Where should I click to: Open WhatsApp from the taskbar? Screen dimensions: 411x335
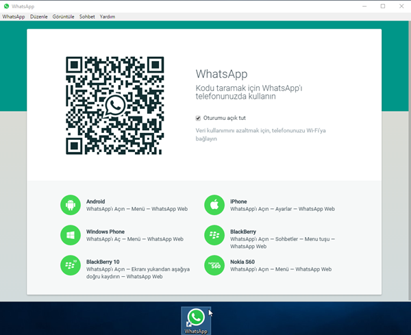click(x=196, y=320)
